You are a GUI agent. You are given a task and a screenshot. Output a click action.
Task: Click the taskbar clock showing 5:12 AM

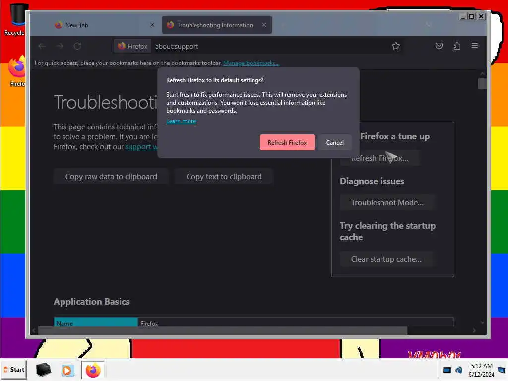coord(481,370)
